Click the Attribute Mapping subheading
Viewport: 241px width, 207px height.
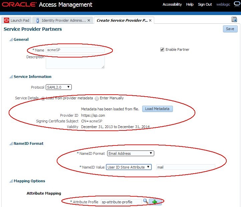coord(44,193)
